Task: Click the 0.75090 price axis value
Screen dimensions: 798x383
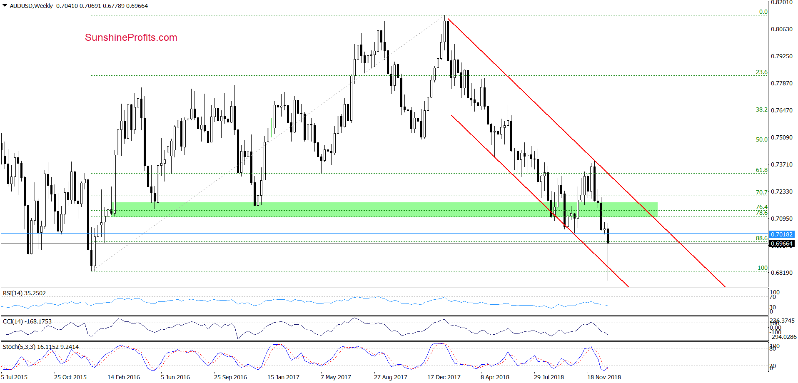Action: click(782, 137)
